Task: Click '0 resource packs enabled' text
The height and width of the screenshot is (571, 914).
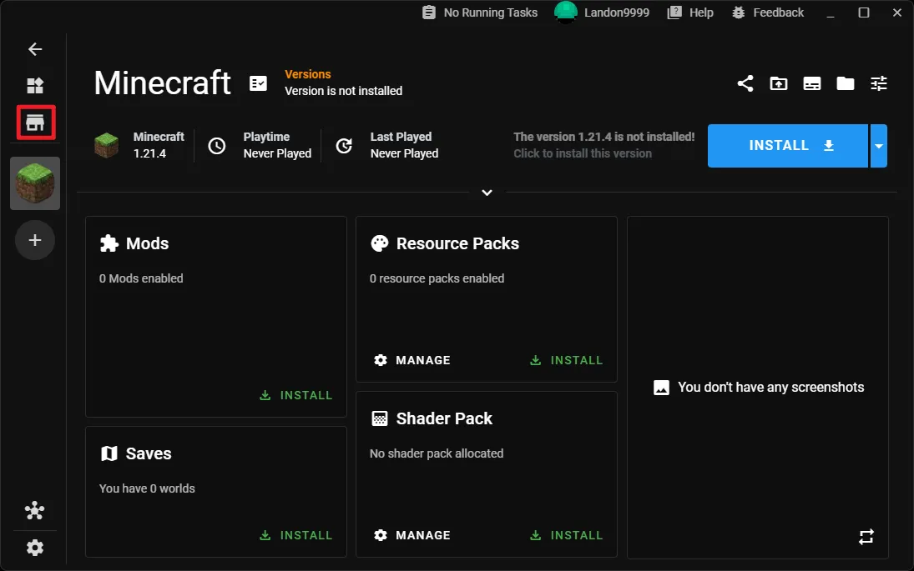Action: pyautogui.click(x=437, y=278)
